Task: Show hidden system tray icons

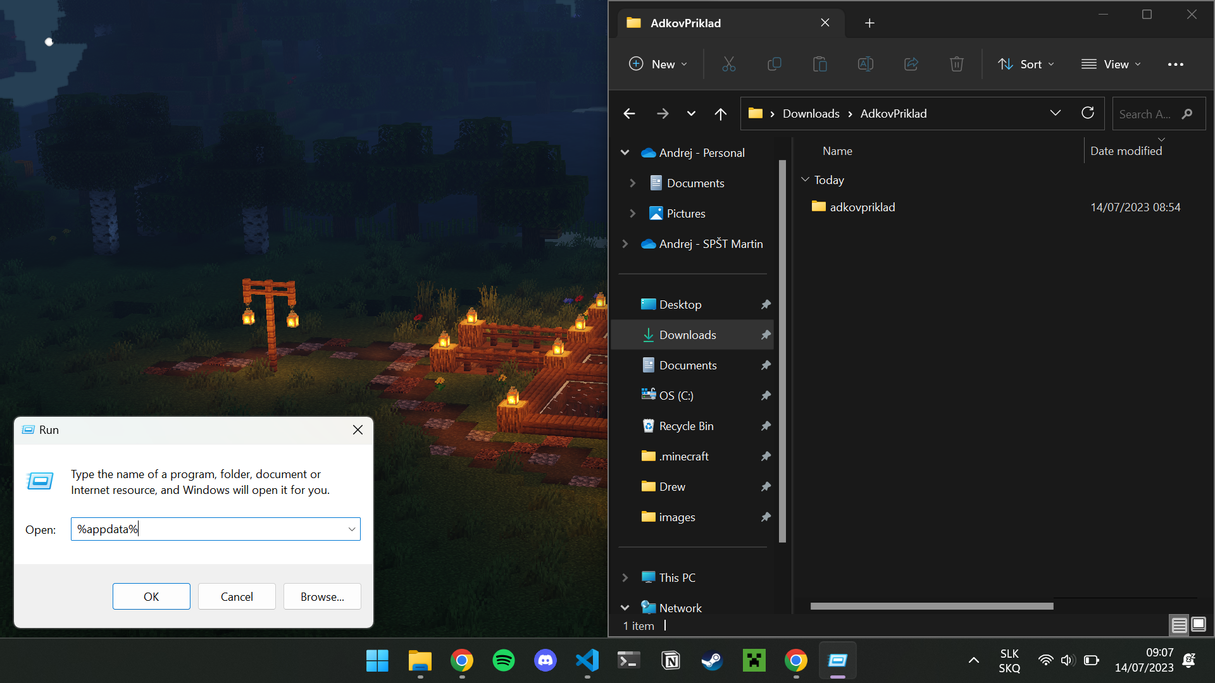Action: tap(973, 660)
